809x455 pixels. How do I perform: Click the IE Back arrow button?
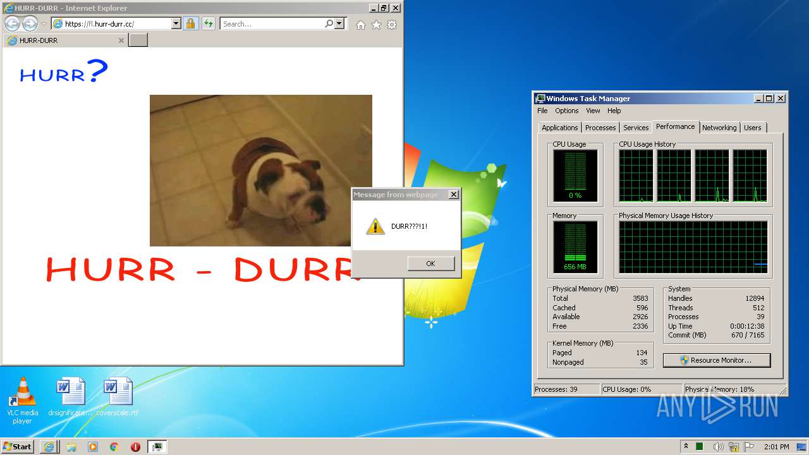(12, 24)
